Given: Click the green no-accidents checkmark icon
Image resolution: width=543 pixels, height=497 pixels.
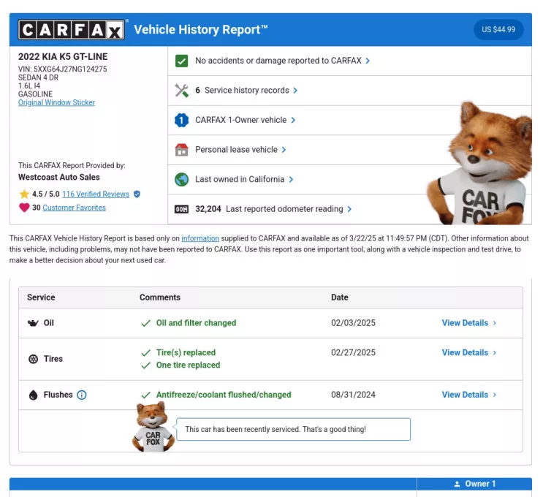Looking at the screenshot, I should 182,61.
